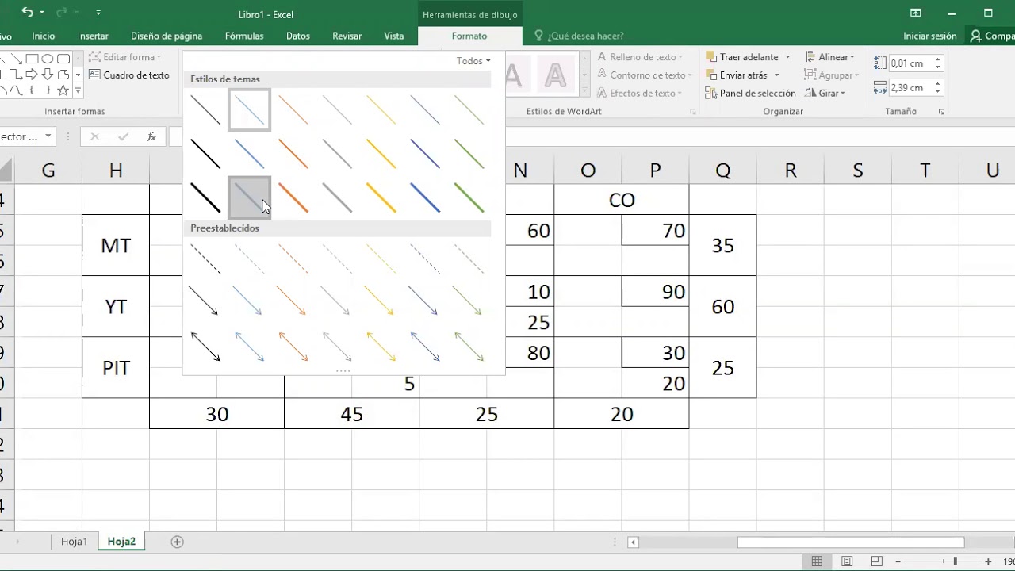Screen dimensions: 1015x571
Task: Pick the down arrow block shape
Action: [x=48, y=75]
